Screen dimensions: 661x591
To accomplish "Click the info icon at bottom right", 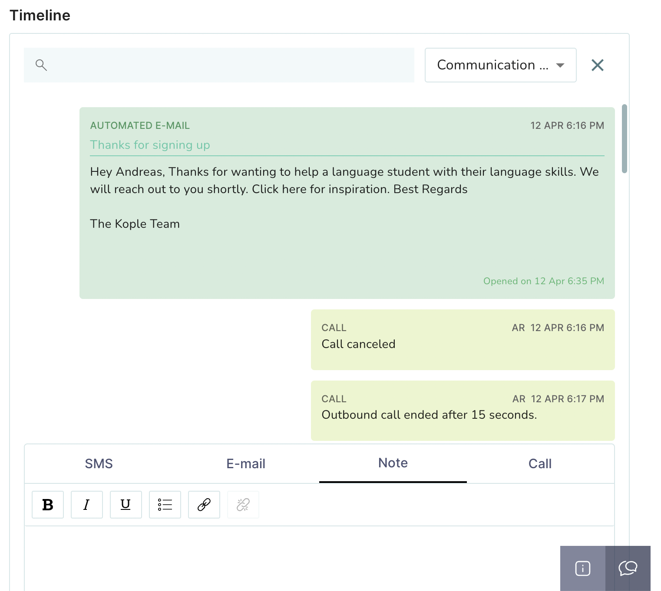I will point(582,569).
